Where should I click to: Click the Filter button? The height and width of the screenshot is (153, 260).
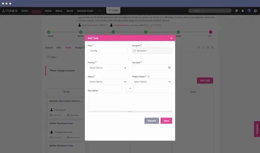52,57
